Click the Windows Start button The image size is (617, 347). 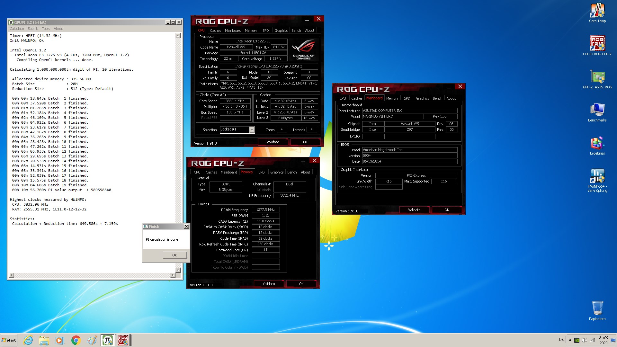[9, 340]
